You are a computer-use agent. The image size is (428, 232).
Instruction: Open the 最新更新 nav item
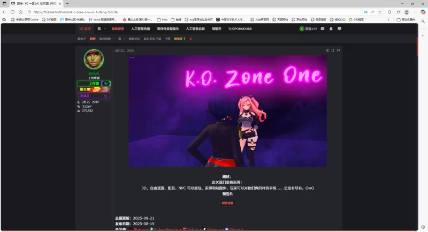click(x=118, y=29)
